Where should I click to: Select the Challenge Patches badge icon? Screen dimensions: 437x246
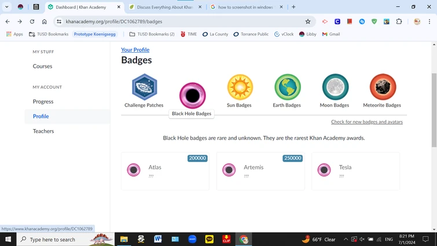tap(144, 87)
